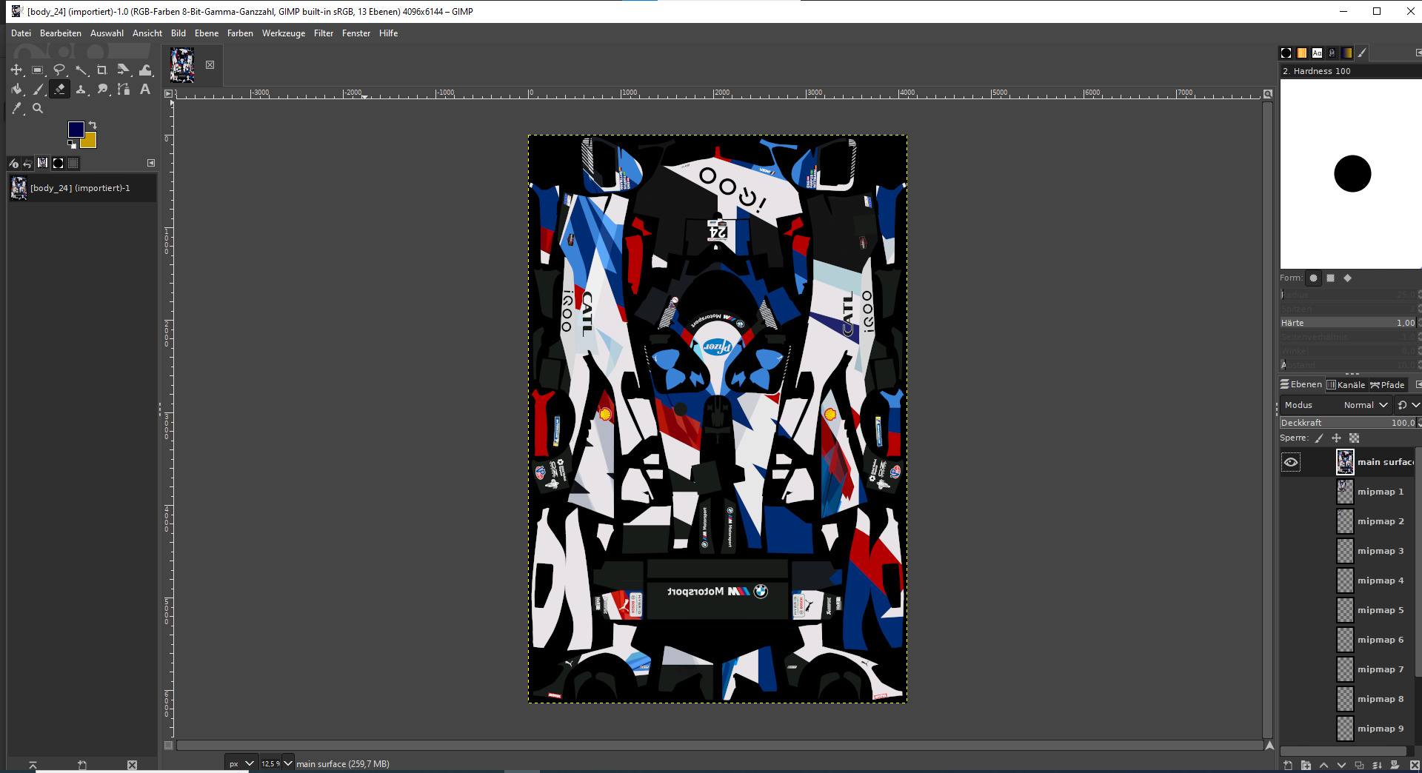
Task: Choose the Color Picker eyedropper tool
Action: (x=16, y=108)
